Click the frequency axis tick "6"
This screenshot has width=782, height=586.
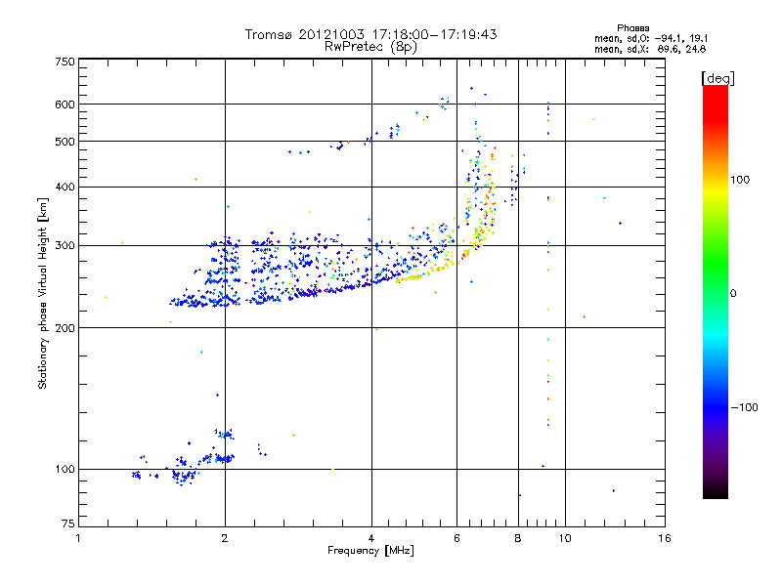pos(456,538)
